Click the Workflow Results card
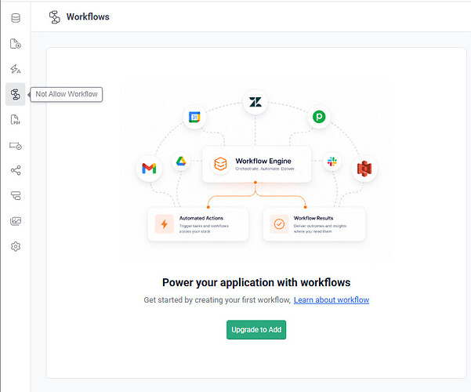This screenshot has height=392, width=471. click(314, 224)
